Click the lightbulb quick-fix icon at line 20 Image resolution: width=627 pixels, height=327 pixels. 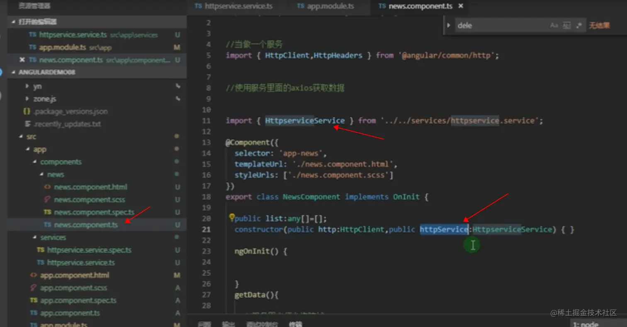click(x=232, y=217)
